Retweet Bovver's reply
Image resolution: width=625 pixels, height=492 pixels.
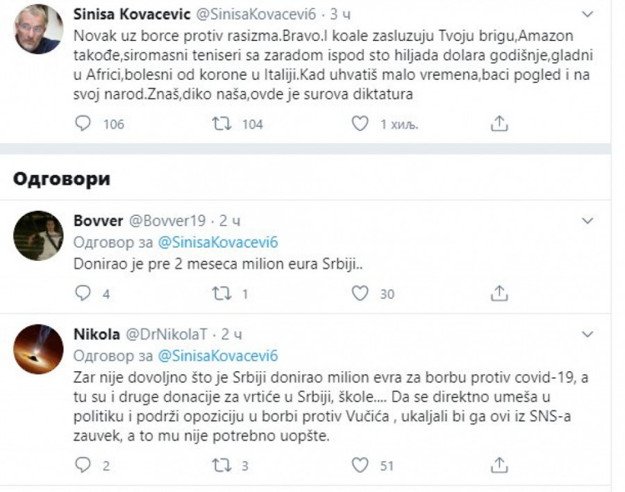(x=221, y=294)
